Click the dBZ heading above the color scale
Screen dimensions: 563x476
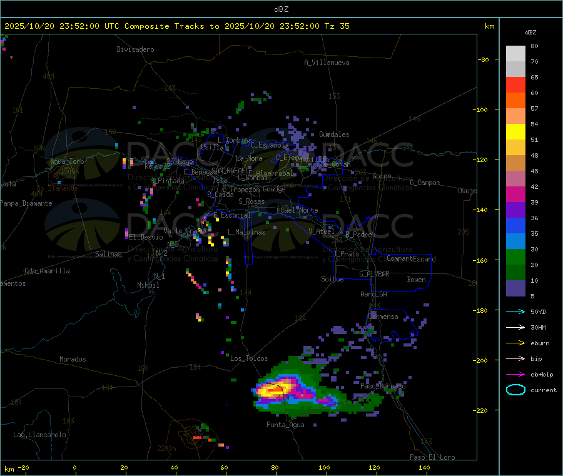530,33
